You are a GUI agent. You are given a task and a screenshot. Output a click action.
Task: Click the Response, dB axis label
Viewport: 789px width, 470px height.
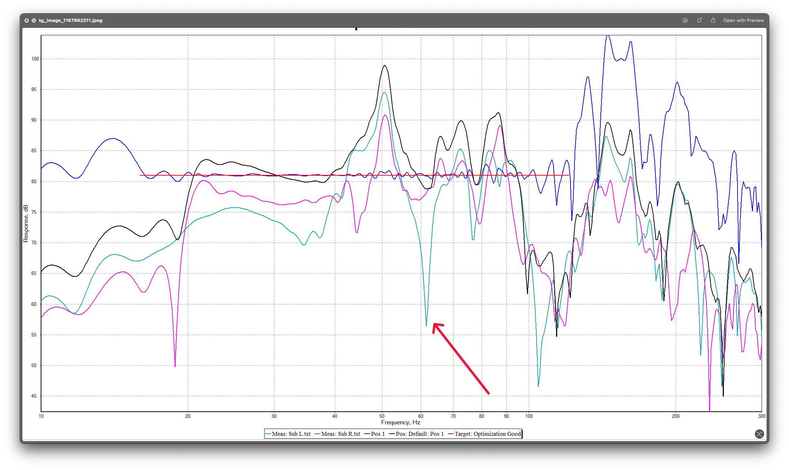[x=26, y=223]
